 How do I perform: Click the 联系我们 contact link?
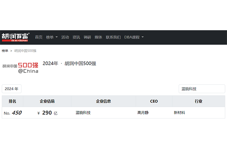point(113,37)
